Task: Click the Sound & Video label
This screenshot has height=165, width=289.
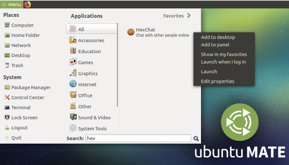Action: click(94, 118)
